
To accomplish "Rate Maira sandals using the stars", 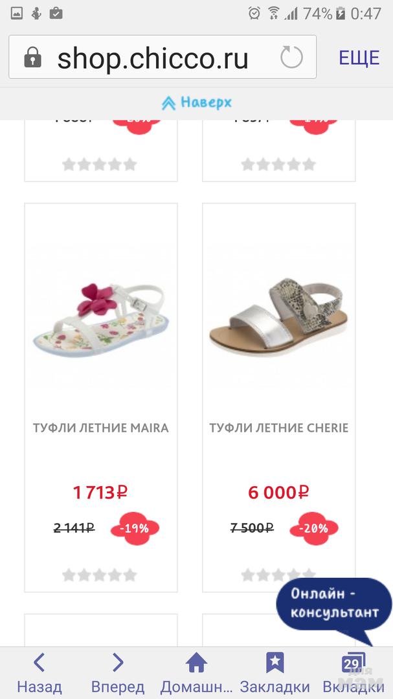I will coord(100,575).
